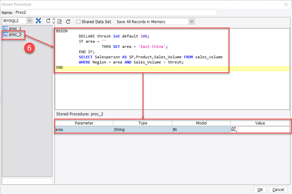Screen dimensions: 292x194
Task: Click the proc_1 stored procedure icon
Action: (x=5, y=28)
